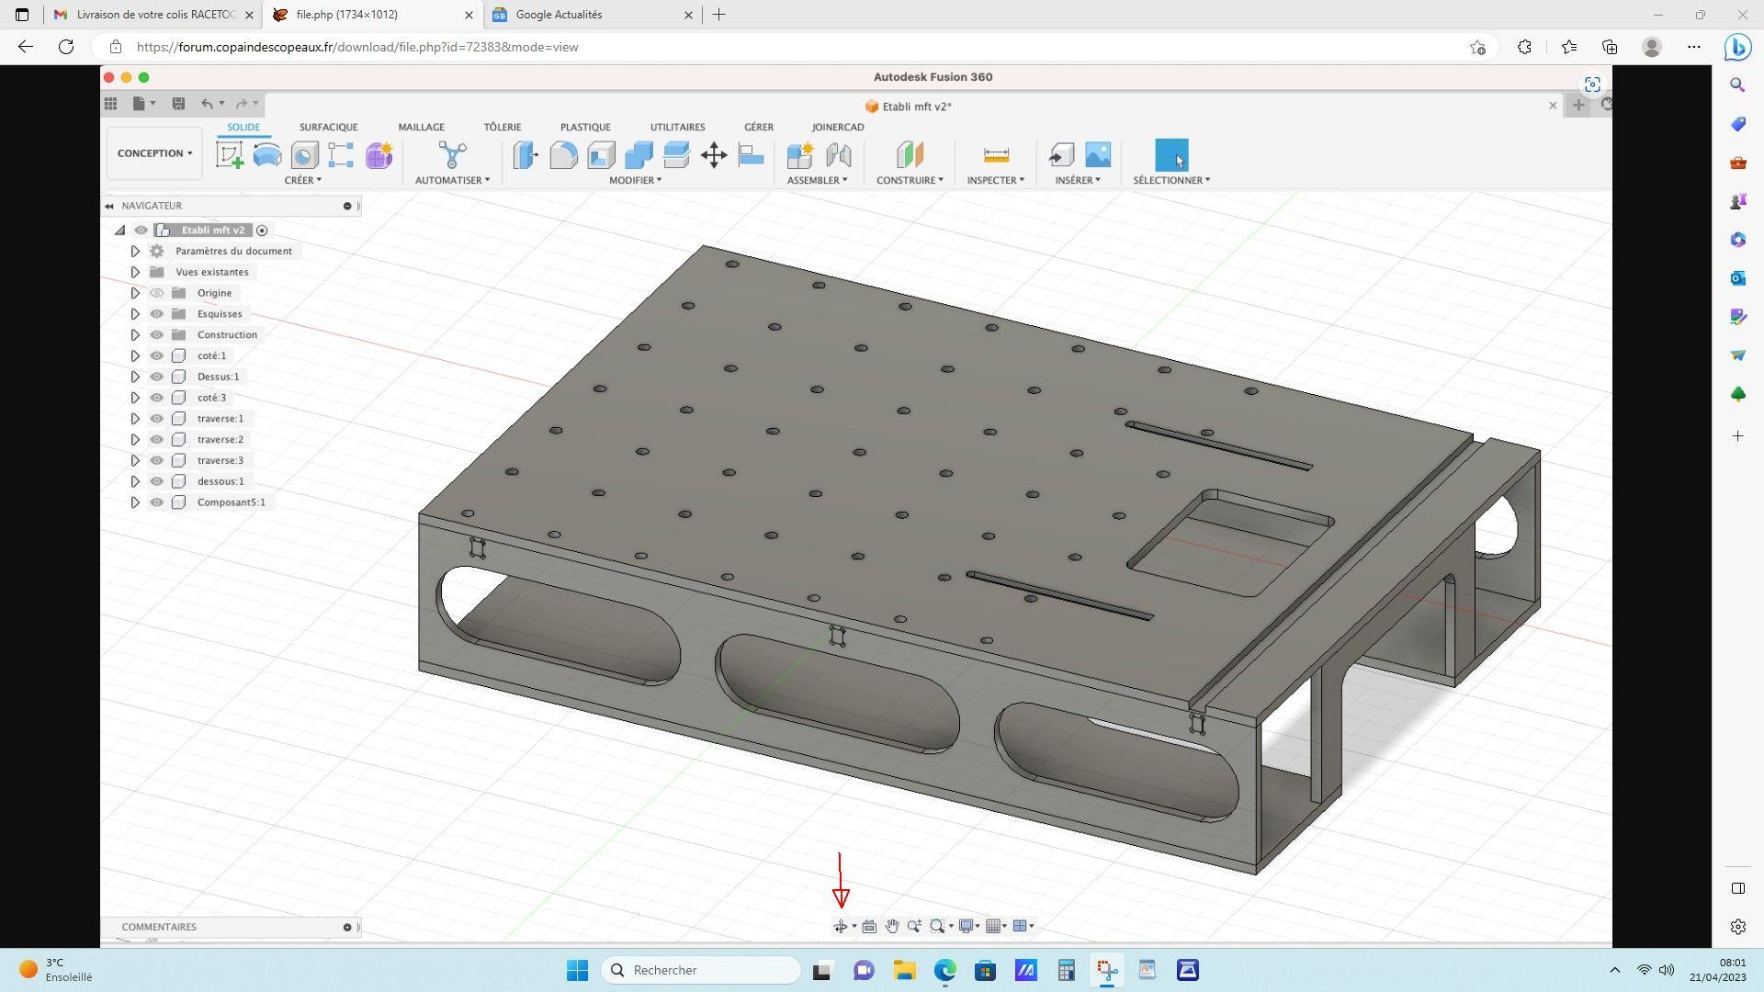
Task: Open the CONCEPTION workspace dropdown
Action: pyautogui.click(x=154, y=153)
